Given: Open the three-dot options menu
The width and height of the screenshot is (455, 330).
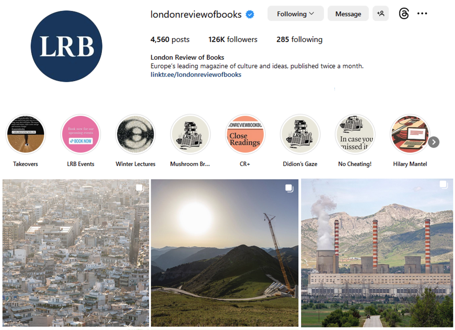Looking at the screenshot, I should pos(422,14).
